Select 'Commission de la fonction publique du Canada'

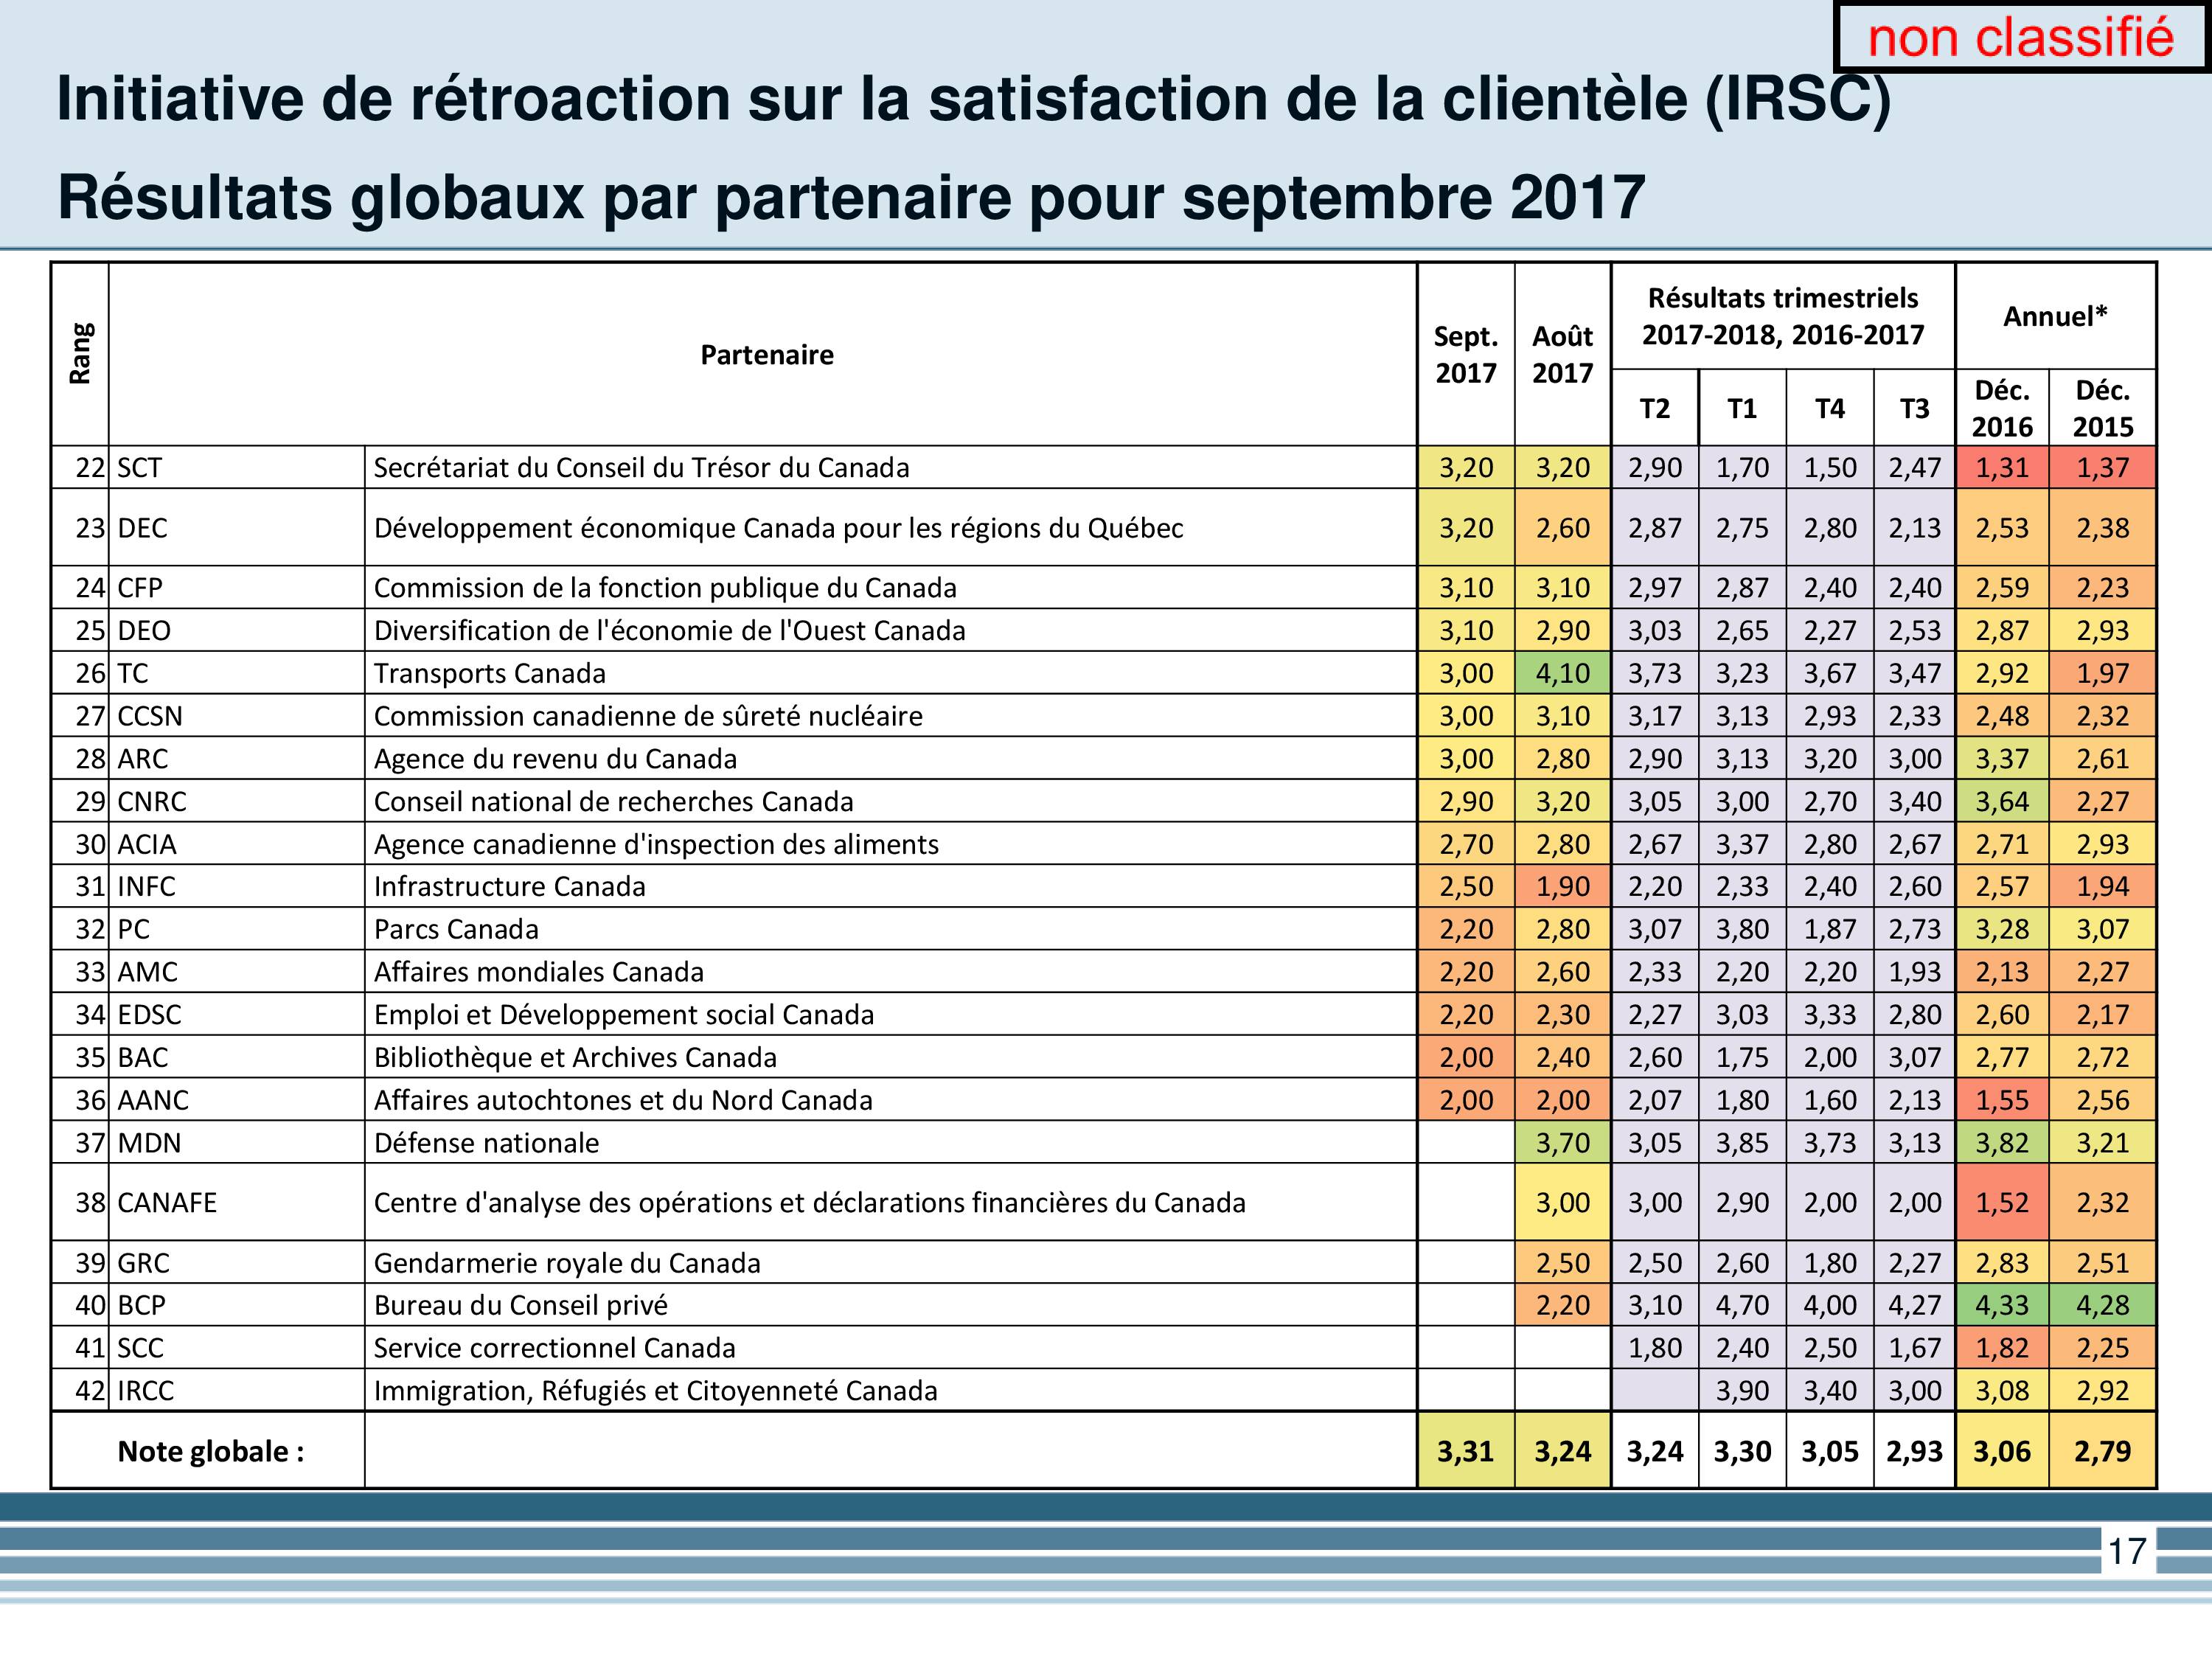[665, 588]
